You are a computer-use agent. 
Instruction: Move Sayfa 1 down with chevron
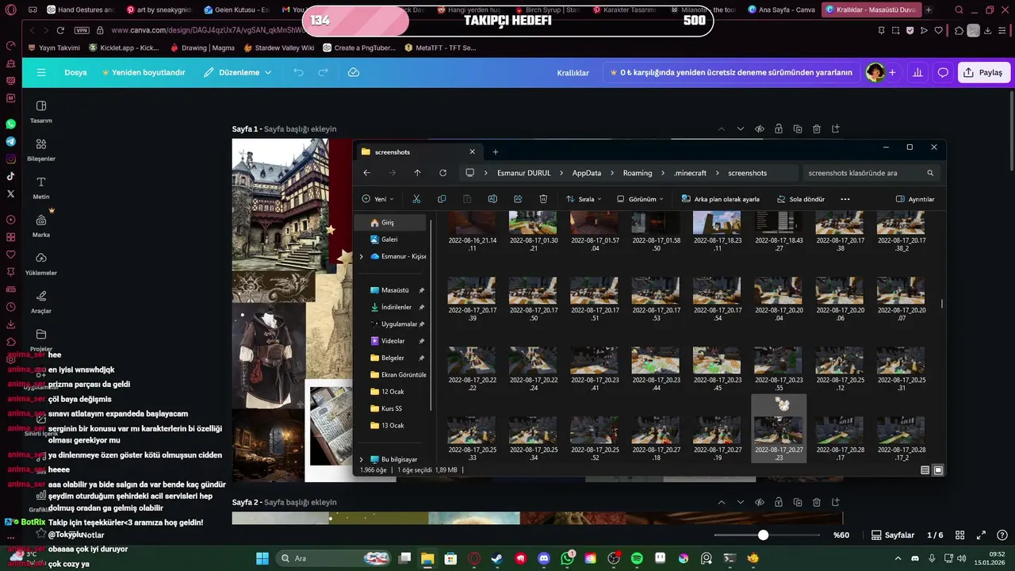click(x=741, y=129)
